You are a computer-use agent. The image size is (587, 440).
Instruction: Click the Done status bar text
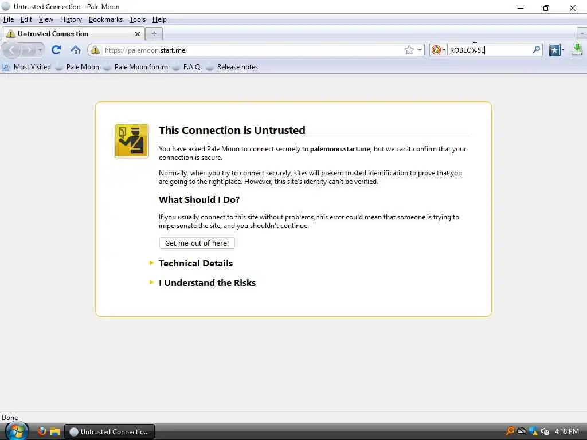pyautogui.click(x=10, y=418)
